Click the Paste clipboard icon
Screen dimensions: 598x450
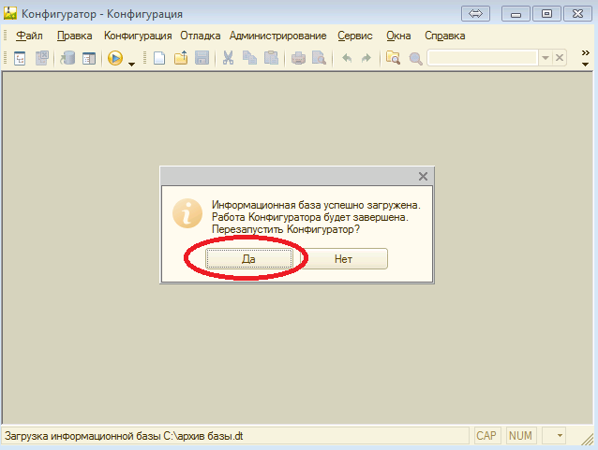[x=270, y=58]
